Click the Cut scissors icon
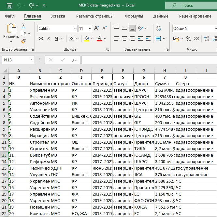 click(x=23, y=26)
